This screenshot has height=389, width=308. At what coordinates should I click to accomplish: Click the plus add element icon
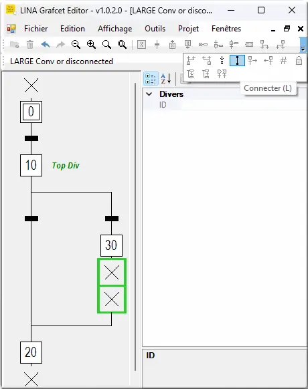[x=157, y=45]
